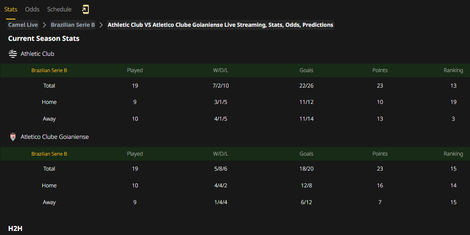This screenshot has width=470, height=235.
Task: Open Brazilian Serie B breadcrumb link
Action: tap(73, 25)
